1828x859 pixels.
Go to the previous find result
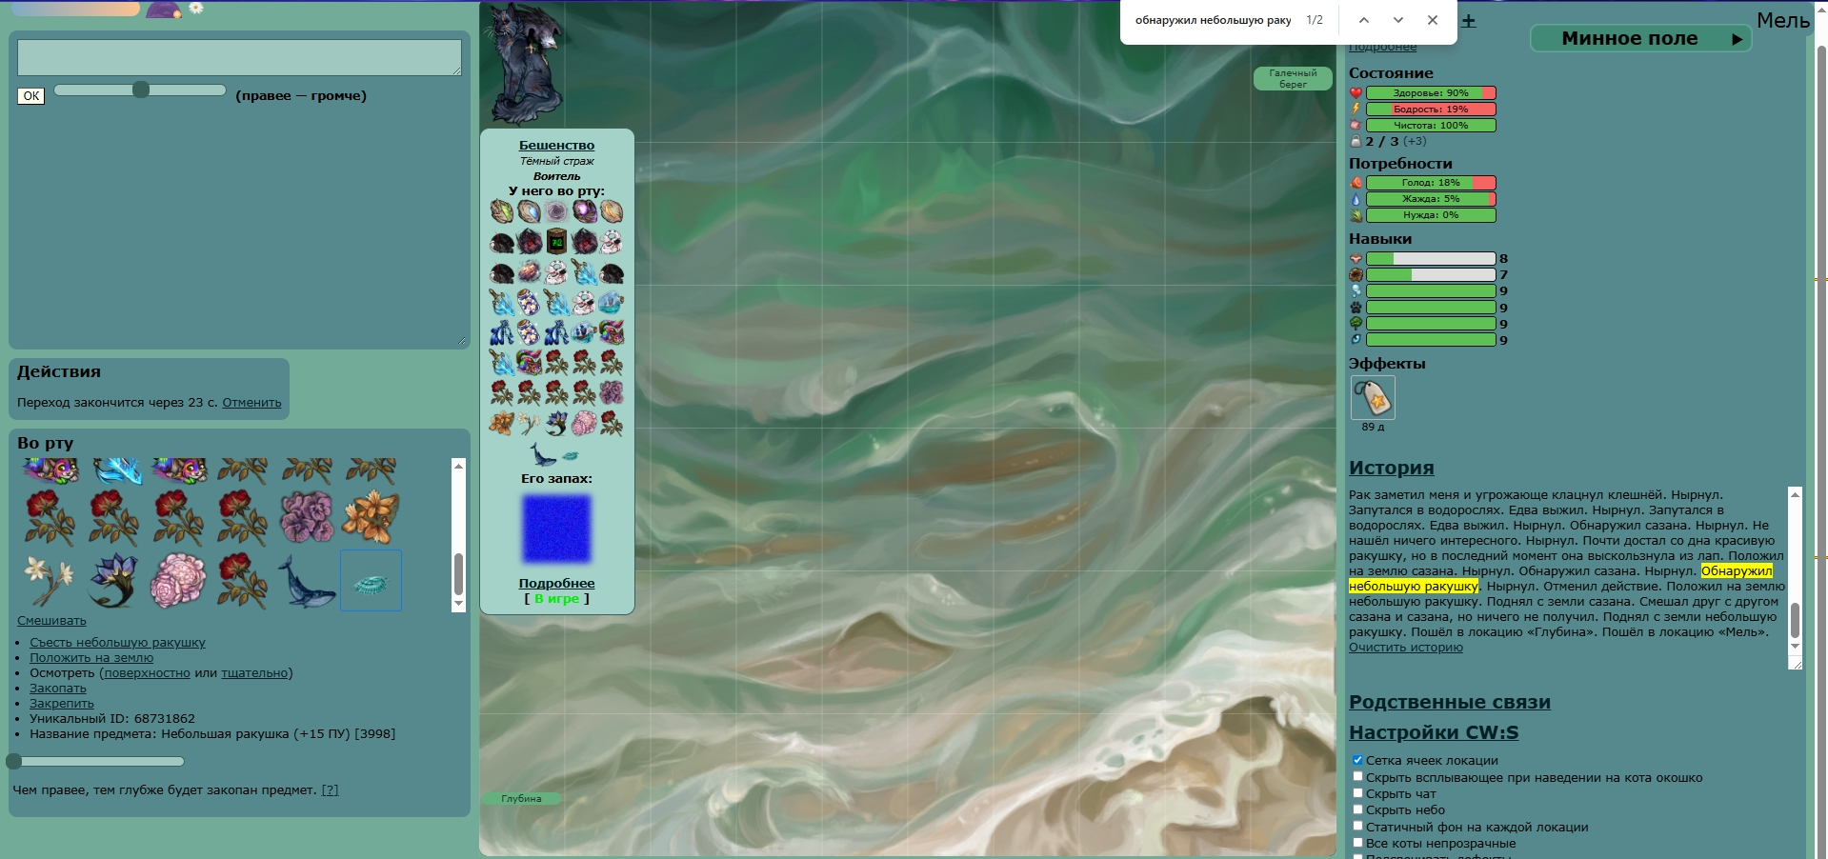pos(1364,20)
